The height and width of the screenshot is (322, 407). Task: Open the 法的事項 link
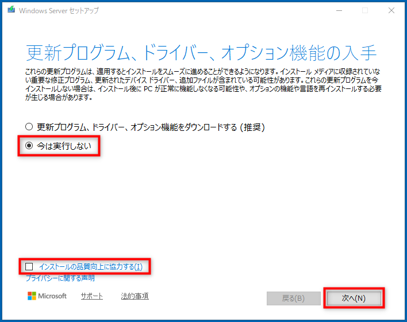pyautogui.click(x=135, y=296)
